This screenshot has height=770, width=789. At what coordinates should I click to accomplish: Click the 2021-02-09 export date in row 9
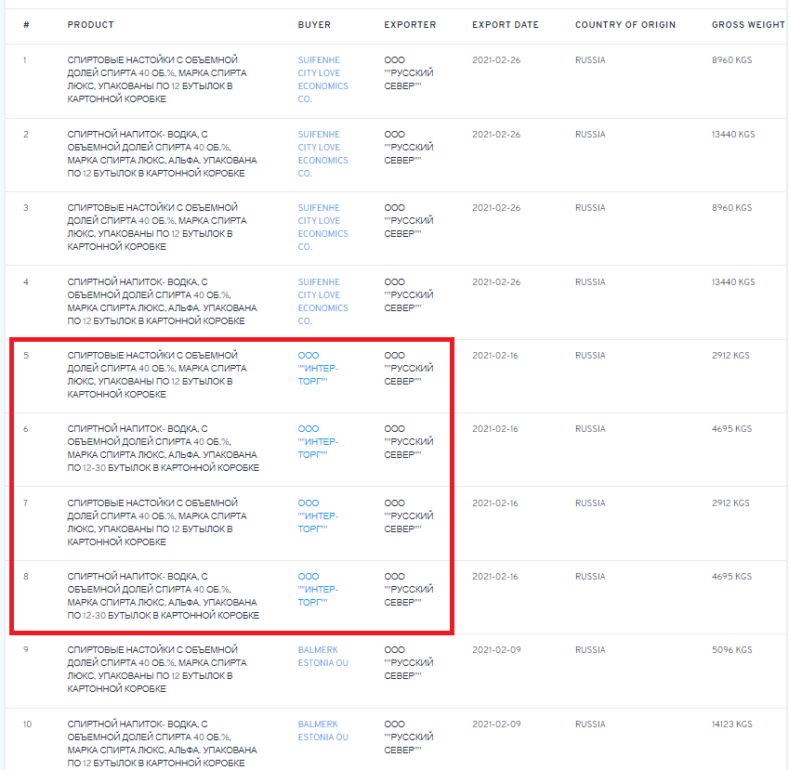click(495, 650)
